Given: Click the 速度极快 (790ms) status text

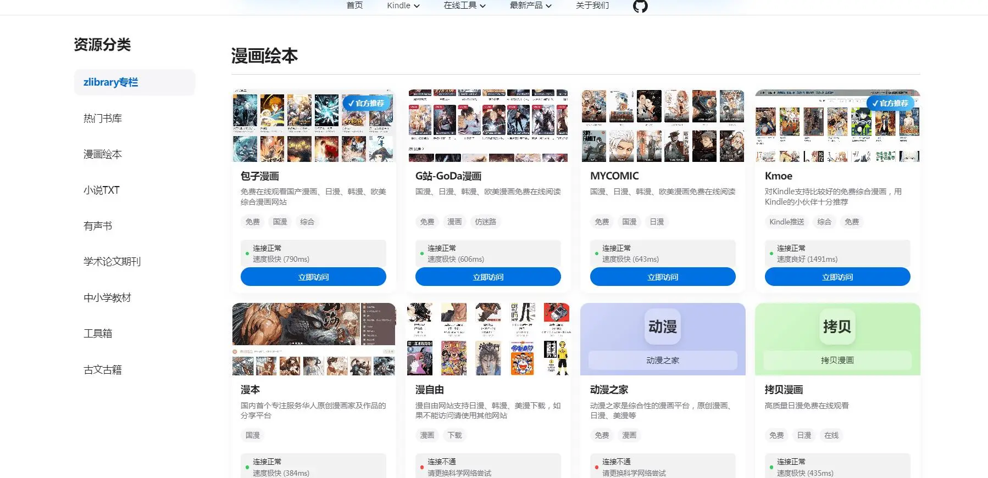Looking at the screenshot, I should pos(281,259).
